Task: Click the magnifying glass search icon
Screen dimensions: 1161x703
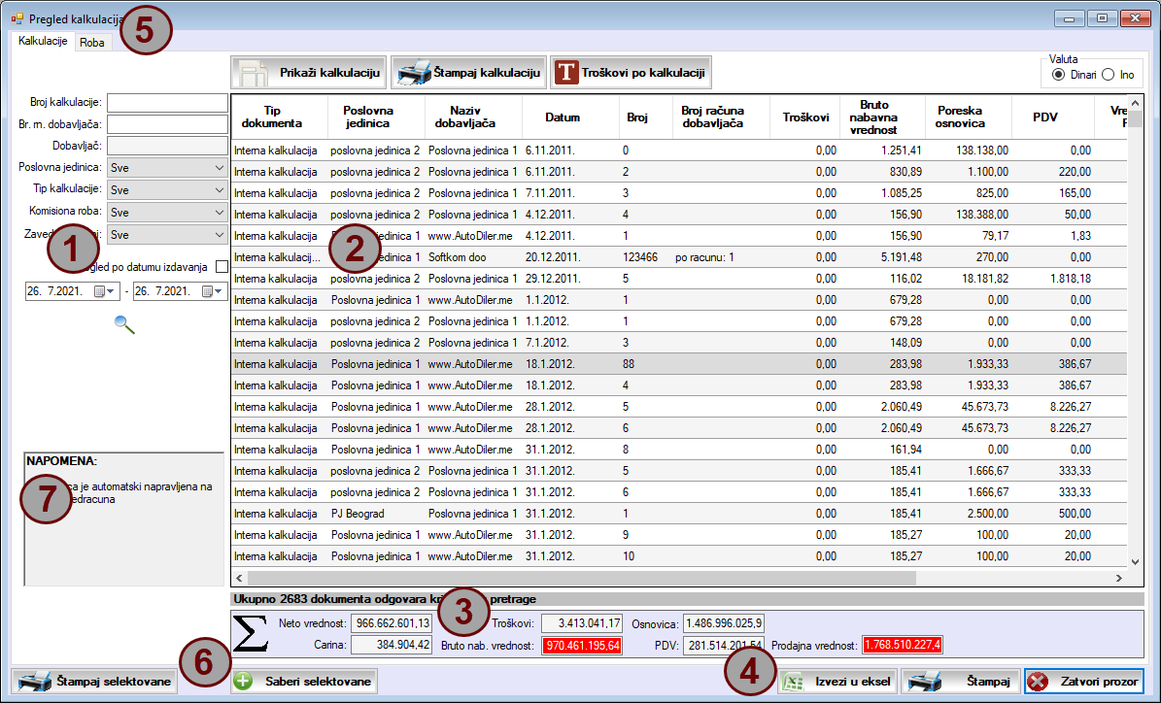Action: pyautogui.click(x=124, y=325)
